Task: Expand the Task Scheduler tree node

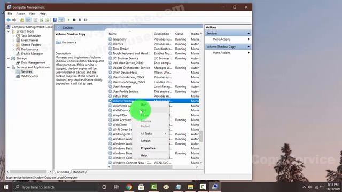Action: tap(13, 36)
